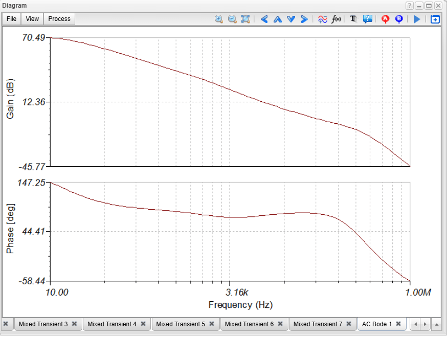The width and height of the screenshot is (447, 337).
Task: Place cursor marker B
Action: 399,19
